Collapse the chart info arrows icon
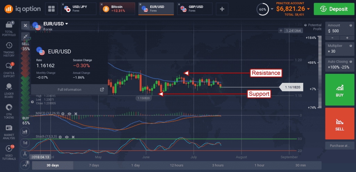This screenshot has width=356, height=172. click(25, 36)
